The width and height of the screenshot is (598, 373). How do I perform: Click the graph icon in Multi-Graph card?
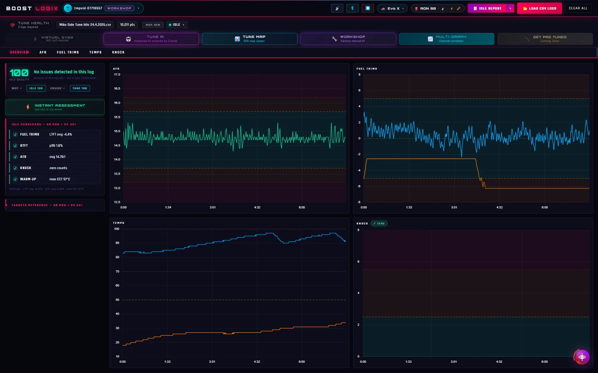[x=430, y=39]
